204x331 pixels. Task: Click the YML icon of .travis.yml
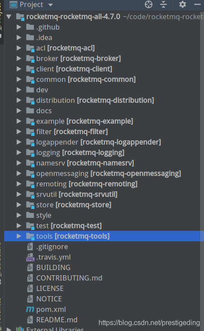pyautogui.click(x=30, y=257)
